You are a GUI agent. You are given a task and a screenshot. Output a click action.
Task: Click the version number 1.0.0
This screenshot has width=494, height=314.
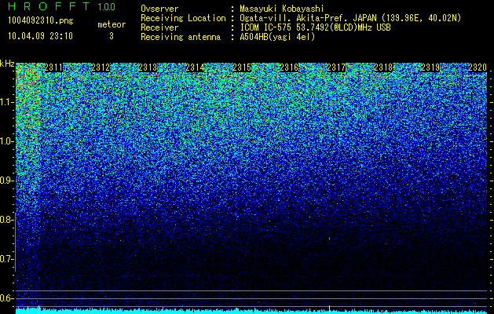point(107,7)
